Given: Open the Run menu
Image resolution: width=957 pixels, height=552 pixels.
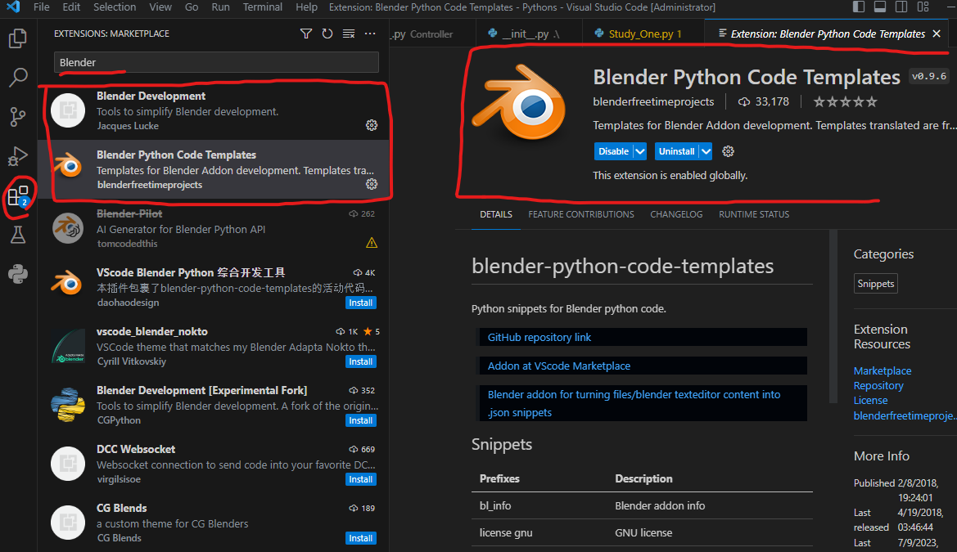Looking at the screenshot, I should tap(220, 7).
